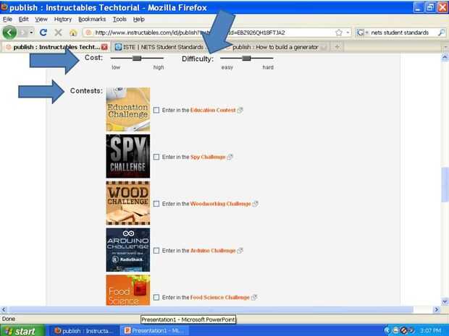The width and height of the screenshot is (449, 336).
Task: Open the Education Contest link
Action: 213,111
